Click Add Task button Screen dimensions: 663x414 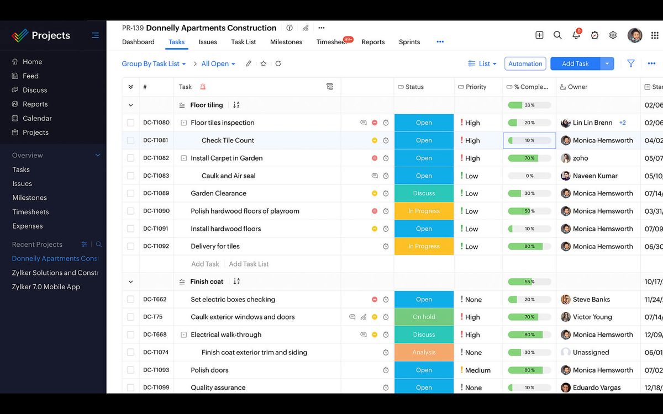pos(575,63)
